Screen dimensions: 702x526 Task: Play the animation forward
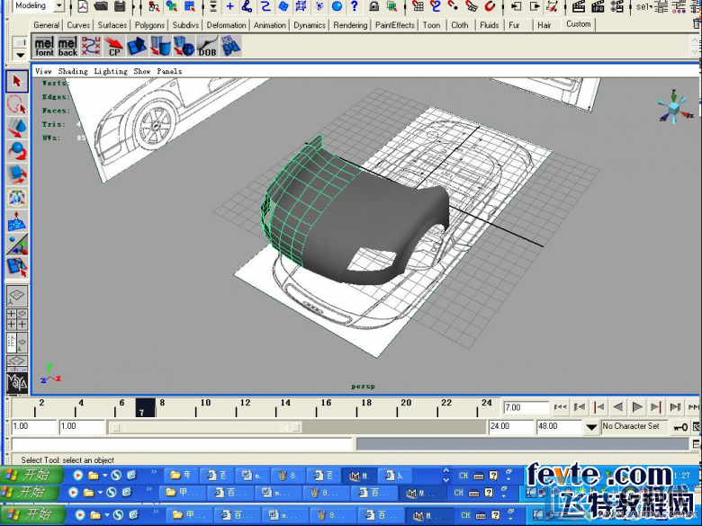coord(636,407)
